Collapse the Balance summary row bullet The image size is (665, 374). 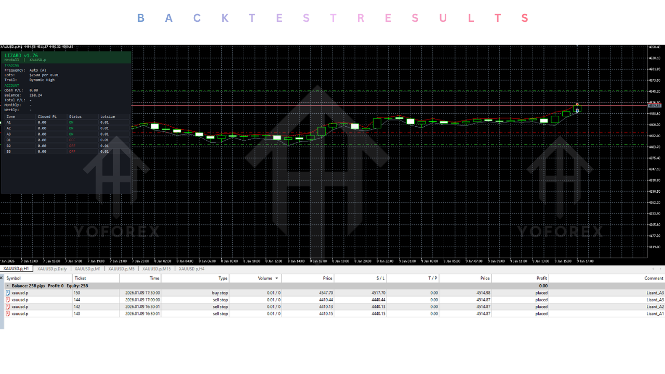click(x=7, y=286)
